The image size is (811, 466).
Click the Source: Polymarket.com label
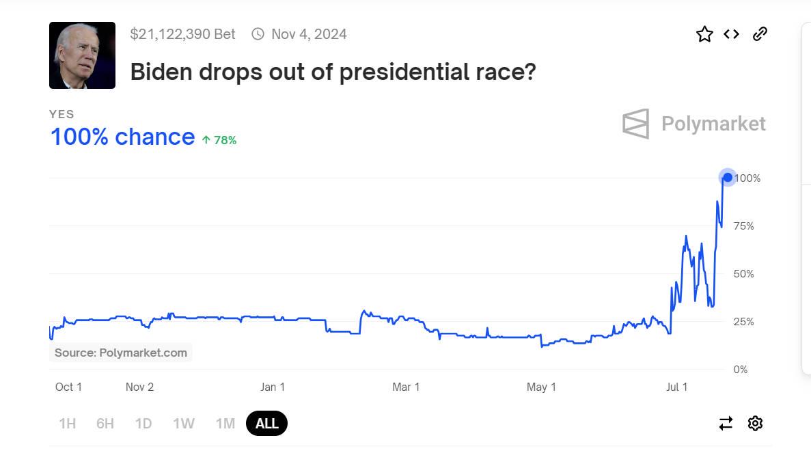click(x=121, y=353)
